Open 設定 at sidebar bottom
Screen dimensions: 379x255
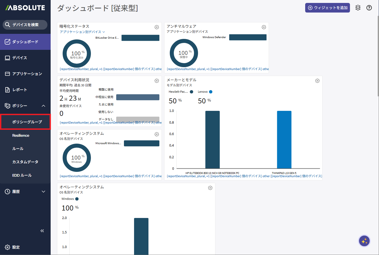(x=16, y=247)
